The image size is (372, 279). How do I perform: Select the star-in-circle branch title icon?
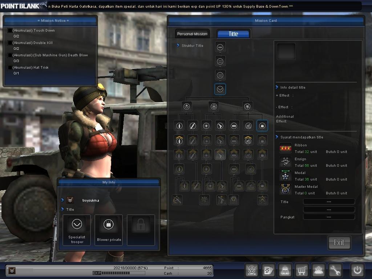point(187,106)
